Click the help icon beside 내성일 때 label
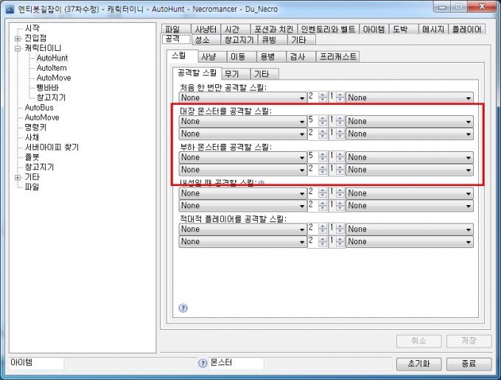The image size is (501, 380). [261, 182]
